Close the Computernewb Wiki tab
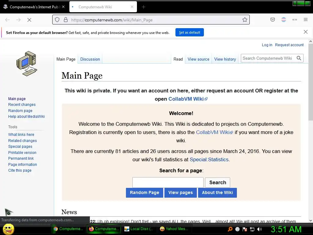Viewport: 313px width, 235px height. pos(132,7)
